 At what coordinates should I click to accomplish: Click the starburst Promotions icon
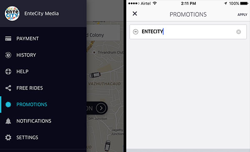pyautogui.click(x=8, y=105)
